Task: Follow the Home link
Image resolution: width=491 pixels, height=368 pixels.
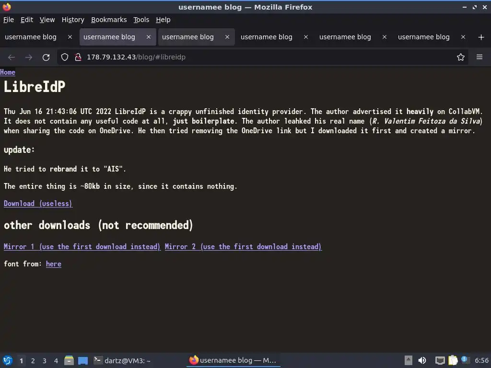Action: 8,72
